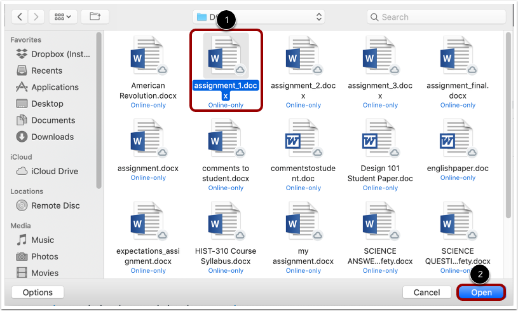Select iCloud Drive in the sidebar

point(47,171)
